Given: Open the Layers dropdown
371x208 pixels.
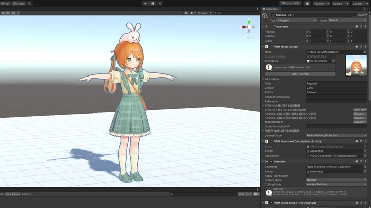Looking at the screenshot, I should pyautogui.click(x=341, y=3).
